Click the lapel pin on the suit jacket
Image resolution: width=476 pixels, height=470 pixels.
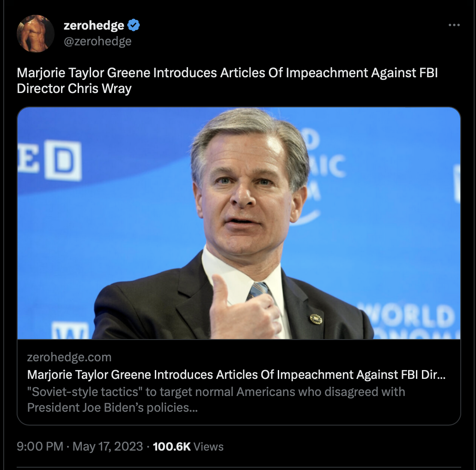point(316,319)
